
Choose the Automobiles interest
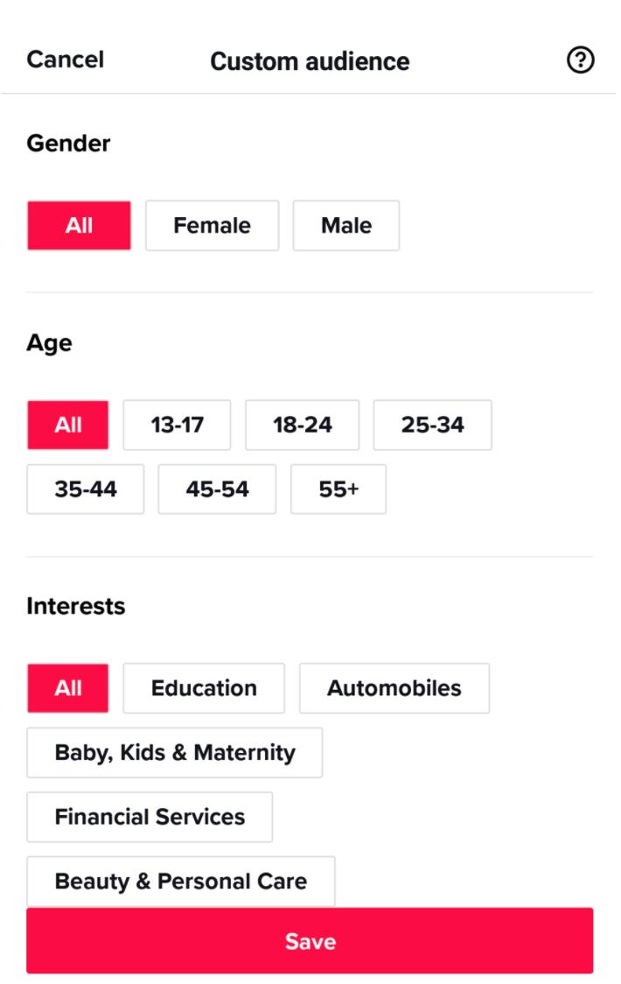(394, 688)
